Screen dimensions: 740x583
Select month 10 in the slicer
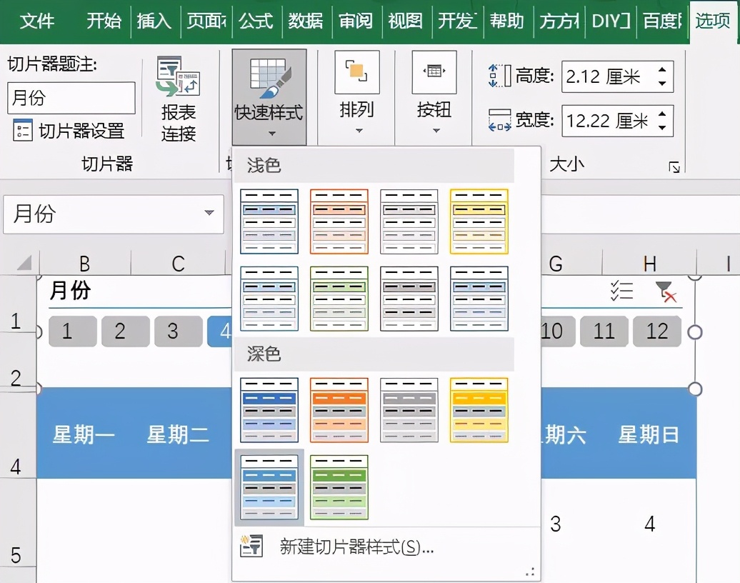click(x=556, y=331)
